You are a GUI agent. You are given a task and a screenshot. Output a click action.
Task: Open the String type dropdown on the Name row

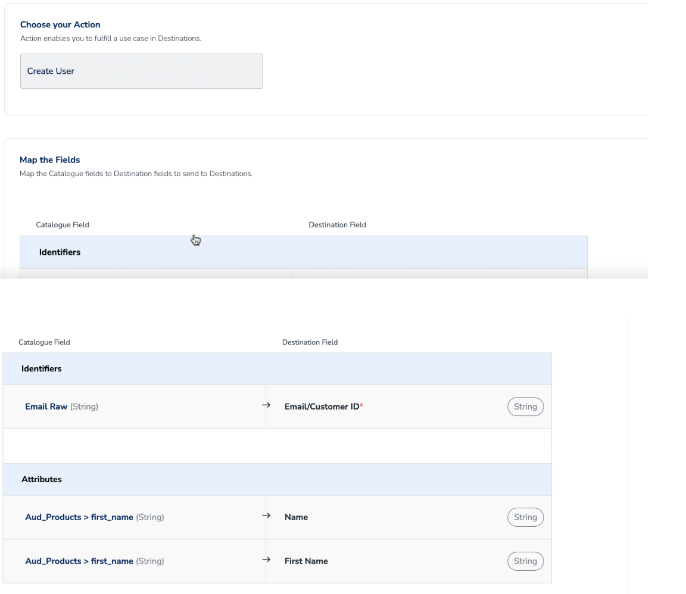pyautogui.click(x=525, y=517)
